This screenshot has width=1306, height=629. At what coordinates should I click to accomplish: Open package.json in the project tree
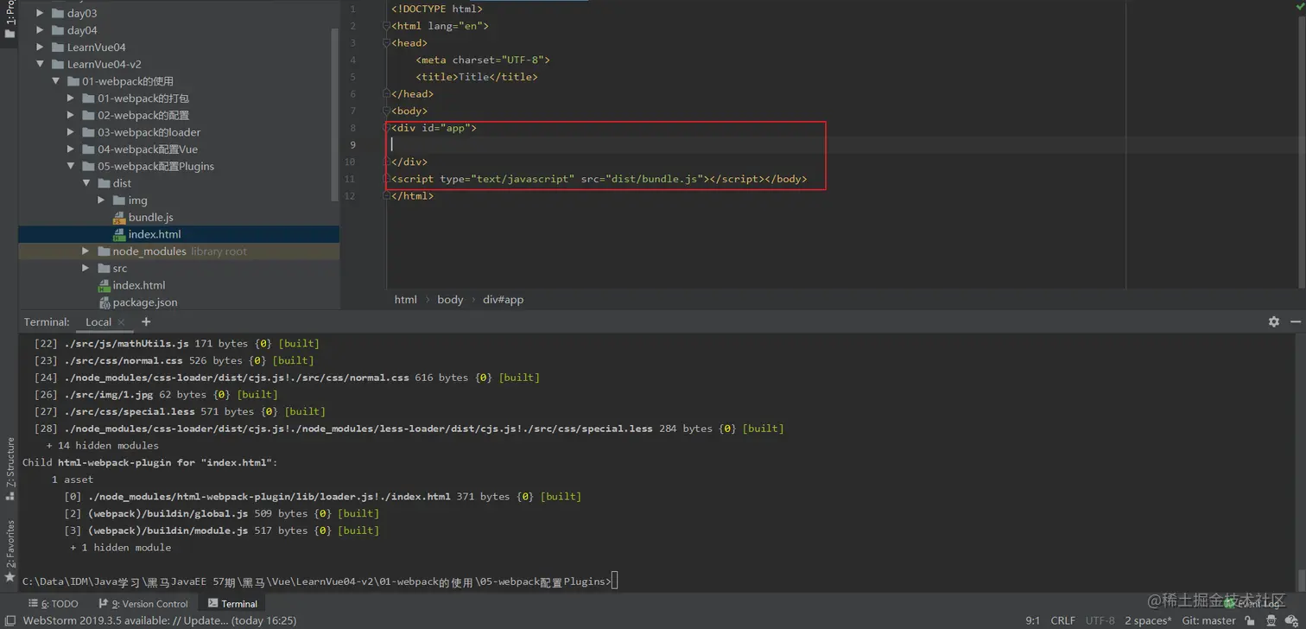pyautogui.click(x=145, y=302)
